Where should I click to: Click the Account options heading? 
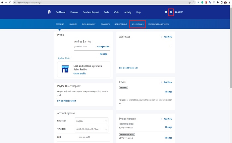[66, 113]
